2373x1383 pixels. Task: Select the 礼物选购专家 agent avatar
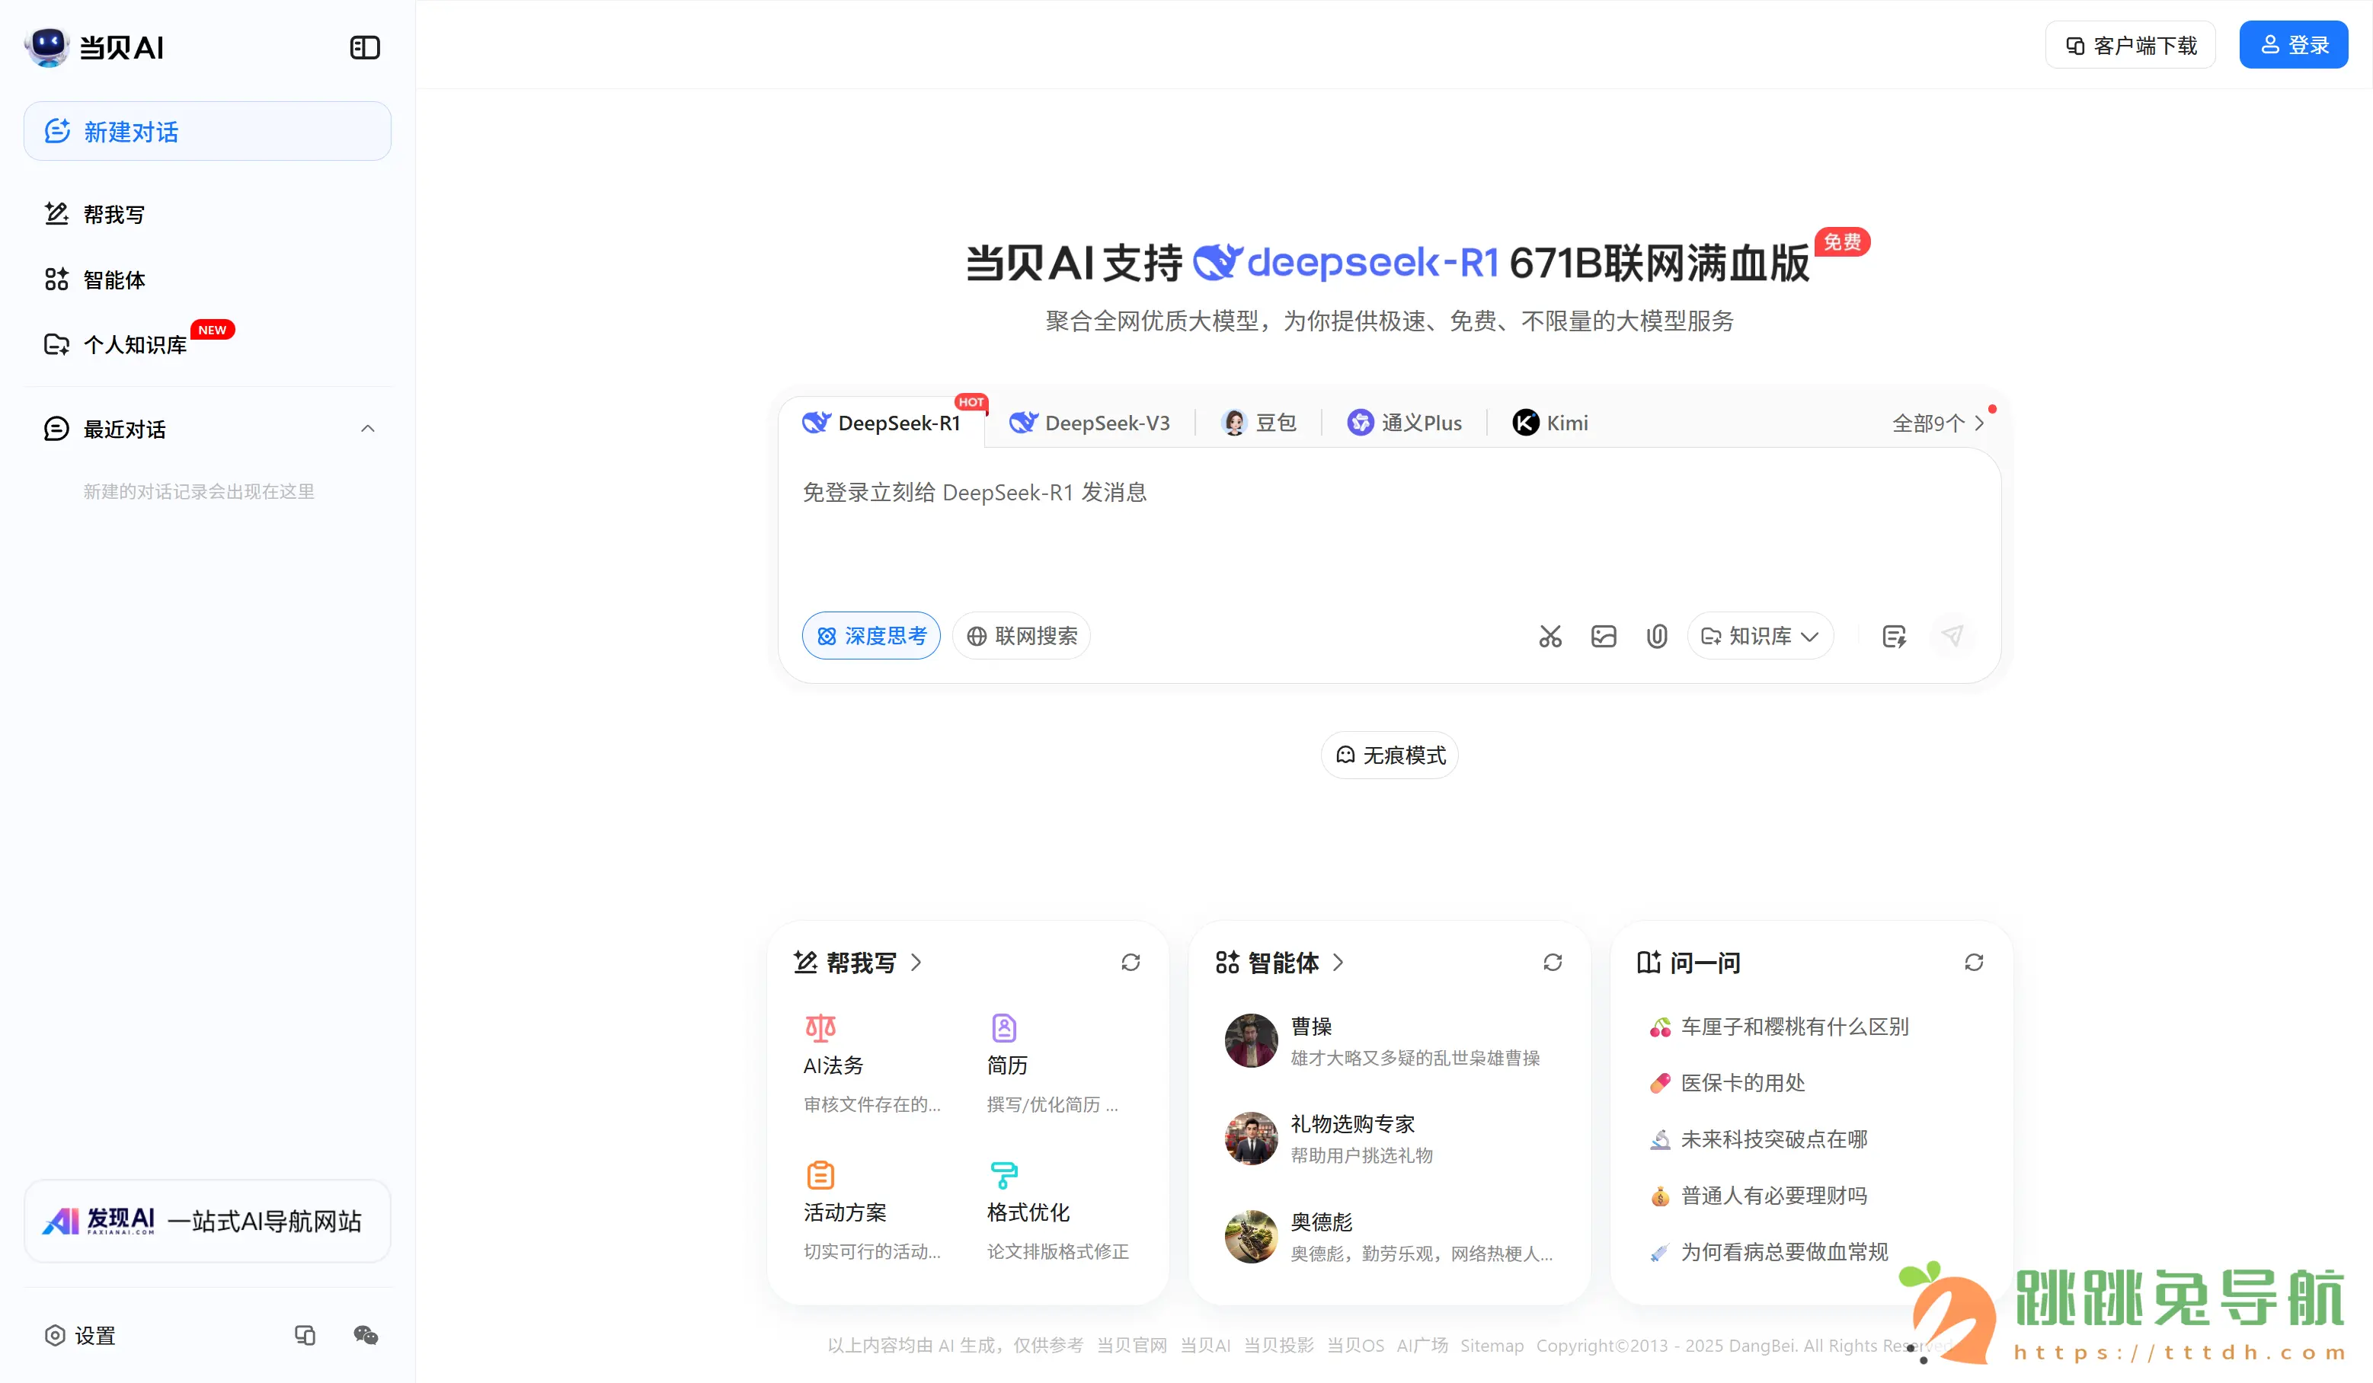1251,1139
